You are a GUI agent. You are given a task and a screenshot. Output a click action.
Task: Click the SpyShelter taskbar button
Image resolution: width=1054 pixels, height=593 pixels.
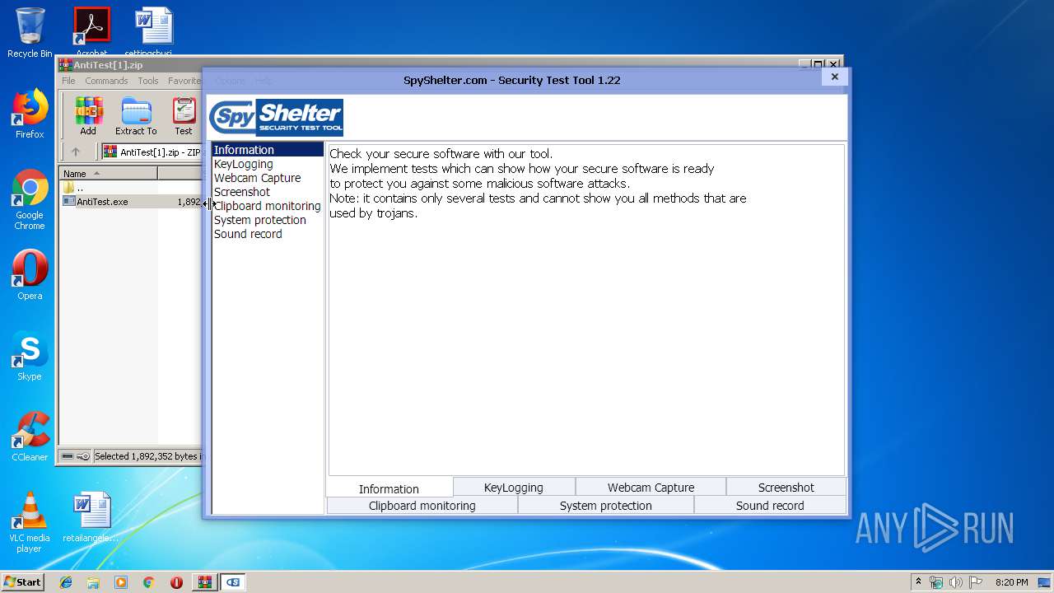(x=233, y=582)
